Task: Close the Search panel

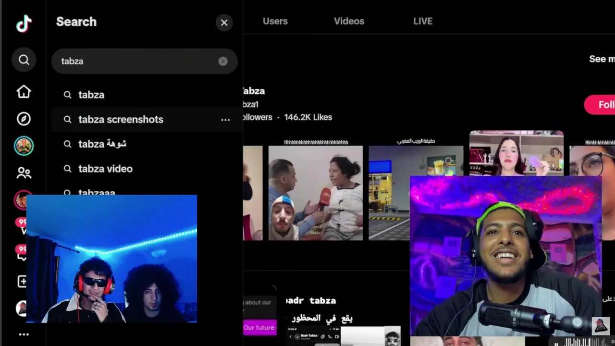Action: coord(224,23)
